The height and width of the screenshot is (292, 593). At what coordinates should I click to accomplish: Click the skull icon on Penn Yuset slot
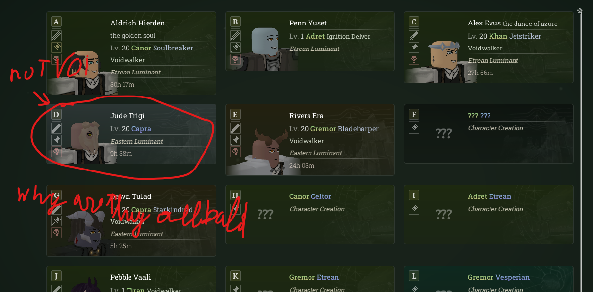tap(235, 59)
